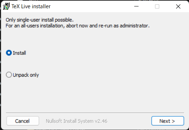Click the re-run as administrator notice line

click(x=78, y=26)
